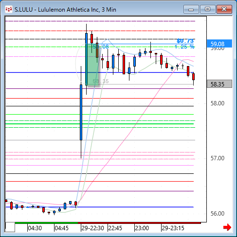Click the white box at the time axis's left end
This screenshot has width=237, height=237.
point(10,227)
